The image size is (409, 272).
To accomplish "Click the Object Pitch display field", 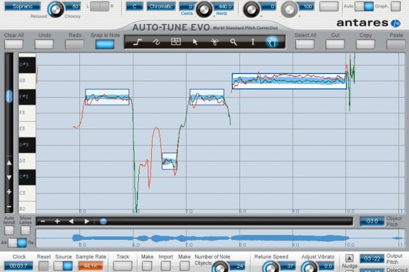I will (372, 221).
